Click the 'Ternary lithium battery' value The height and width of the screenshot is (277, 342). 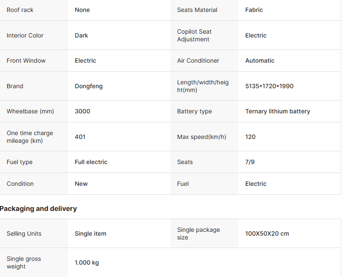point(277,111)
